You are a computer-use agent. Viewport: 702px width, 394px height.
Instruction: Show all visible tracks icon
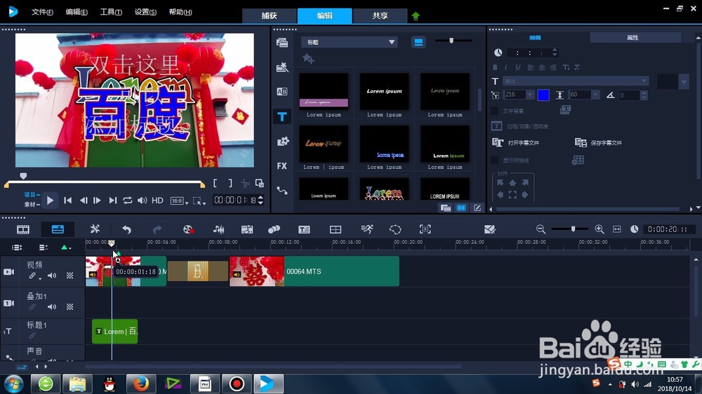[x=17, y=247]
